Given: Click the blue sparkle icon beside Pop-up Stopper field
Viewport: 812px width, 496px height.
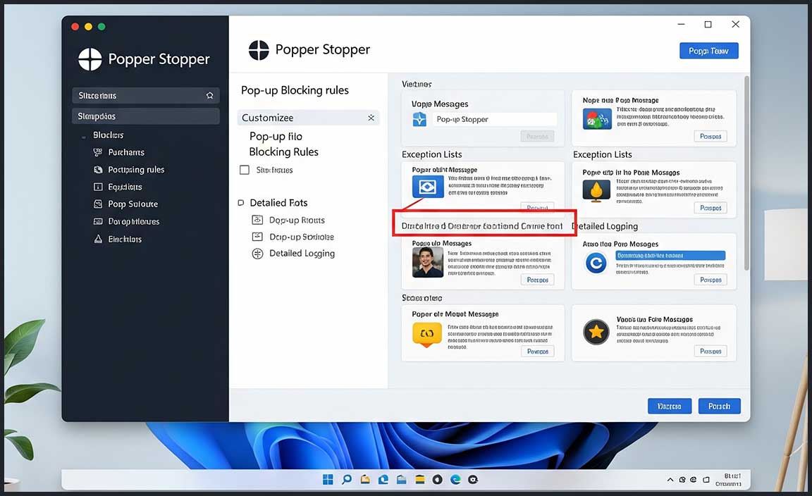Looking at the screenshot, I should [419, 119].
